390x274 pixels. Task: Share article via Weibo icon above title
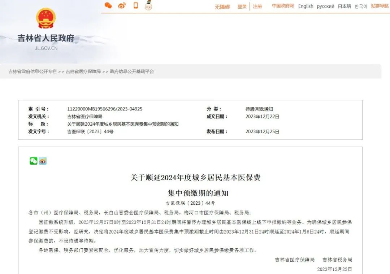[43, 161]
